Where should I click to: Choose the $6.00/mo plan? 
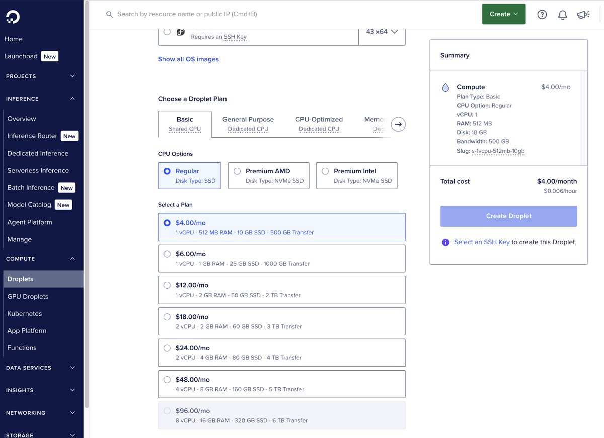281,258
